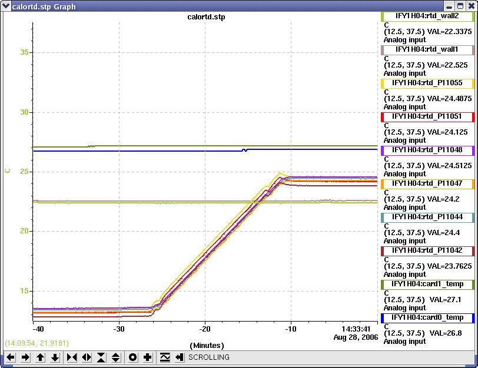Click the calortd.stp Graph title bar text

pos(44,6)
